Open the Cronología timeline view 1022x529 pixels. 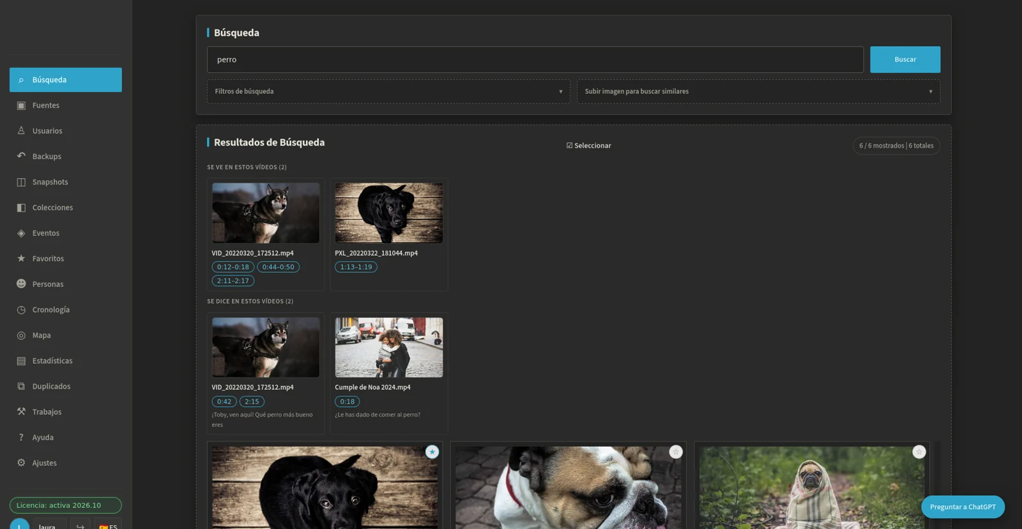click(65, 310)
